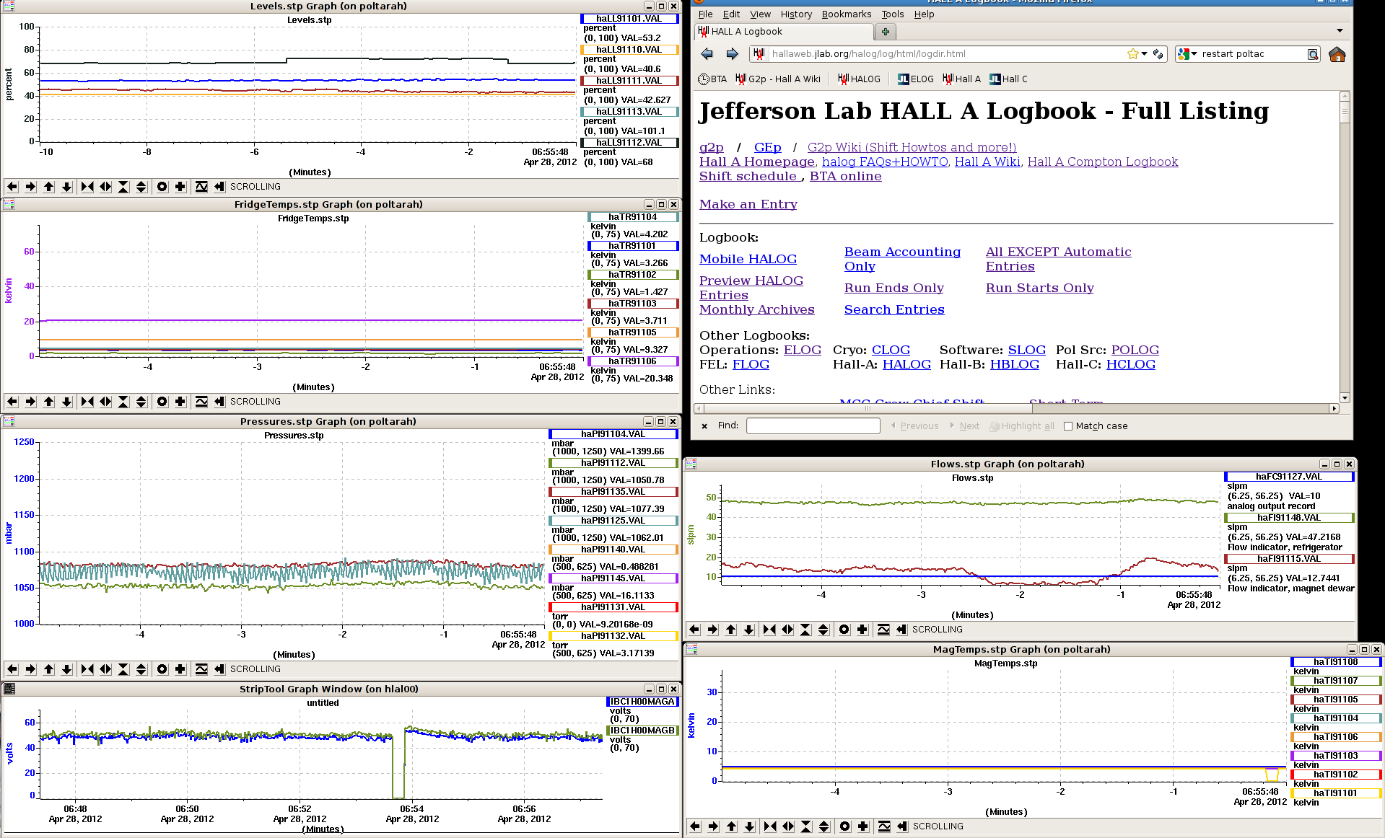1385x838 pixels.
Task: Select IBC1H00MAGB legend swatch in StripTool window
Action: tap(642, 731)
